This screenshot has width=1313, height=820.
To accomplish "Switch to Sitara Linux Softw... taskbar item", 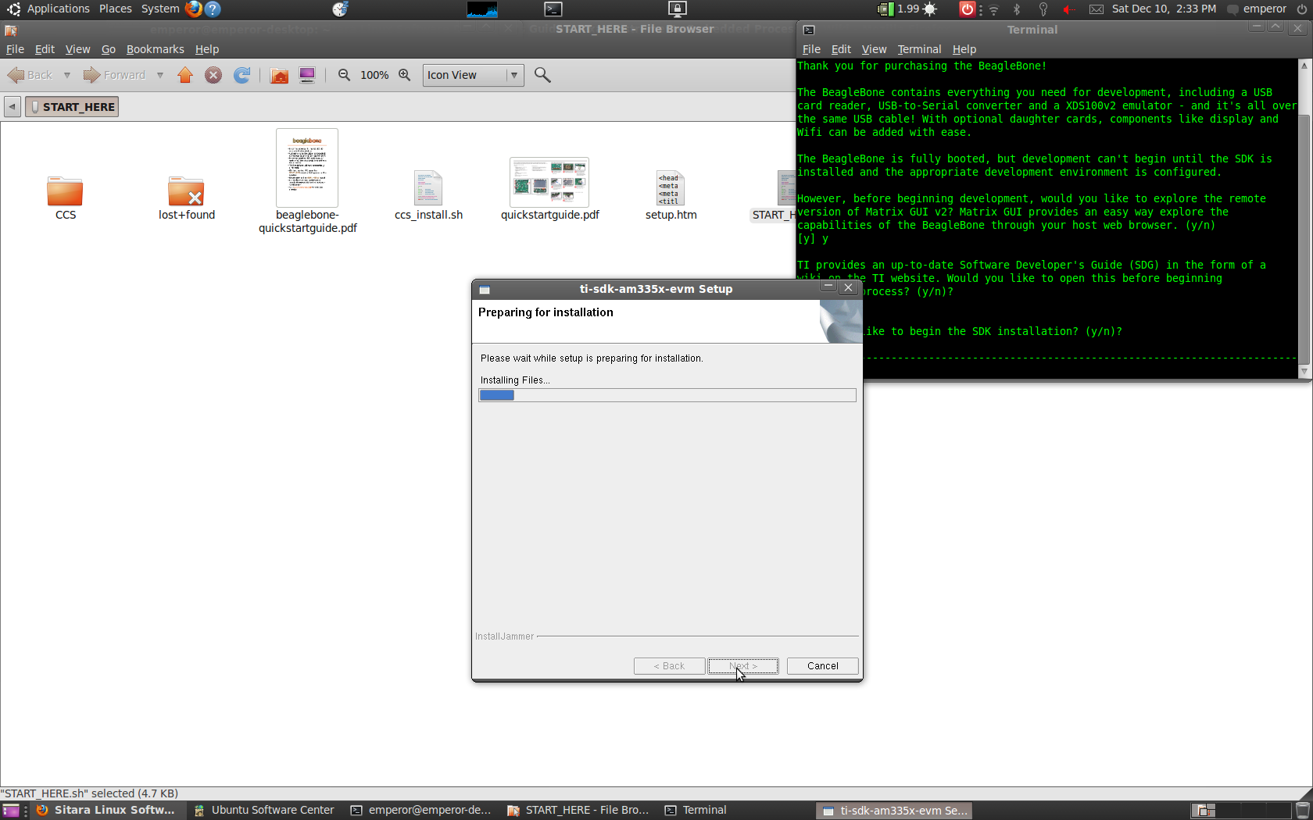I will 106,811.
